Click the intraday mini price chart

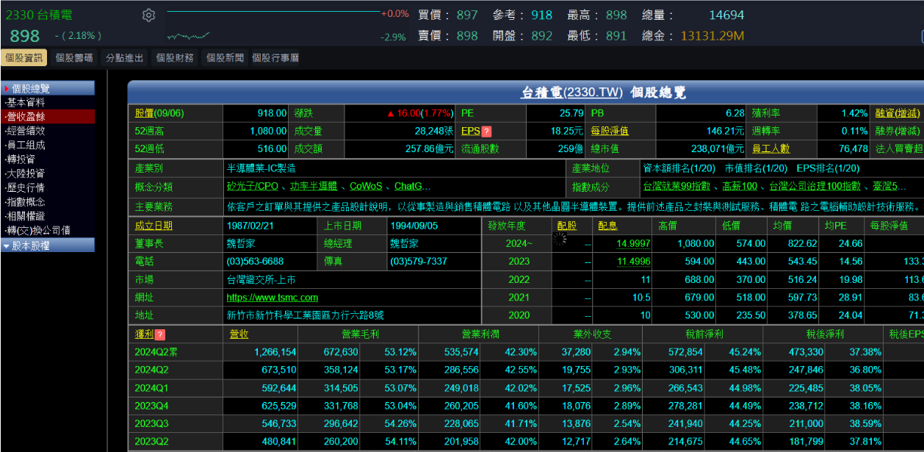tap(188, 35)
